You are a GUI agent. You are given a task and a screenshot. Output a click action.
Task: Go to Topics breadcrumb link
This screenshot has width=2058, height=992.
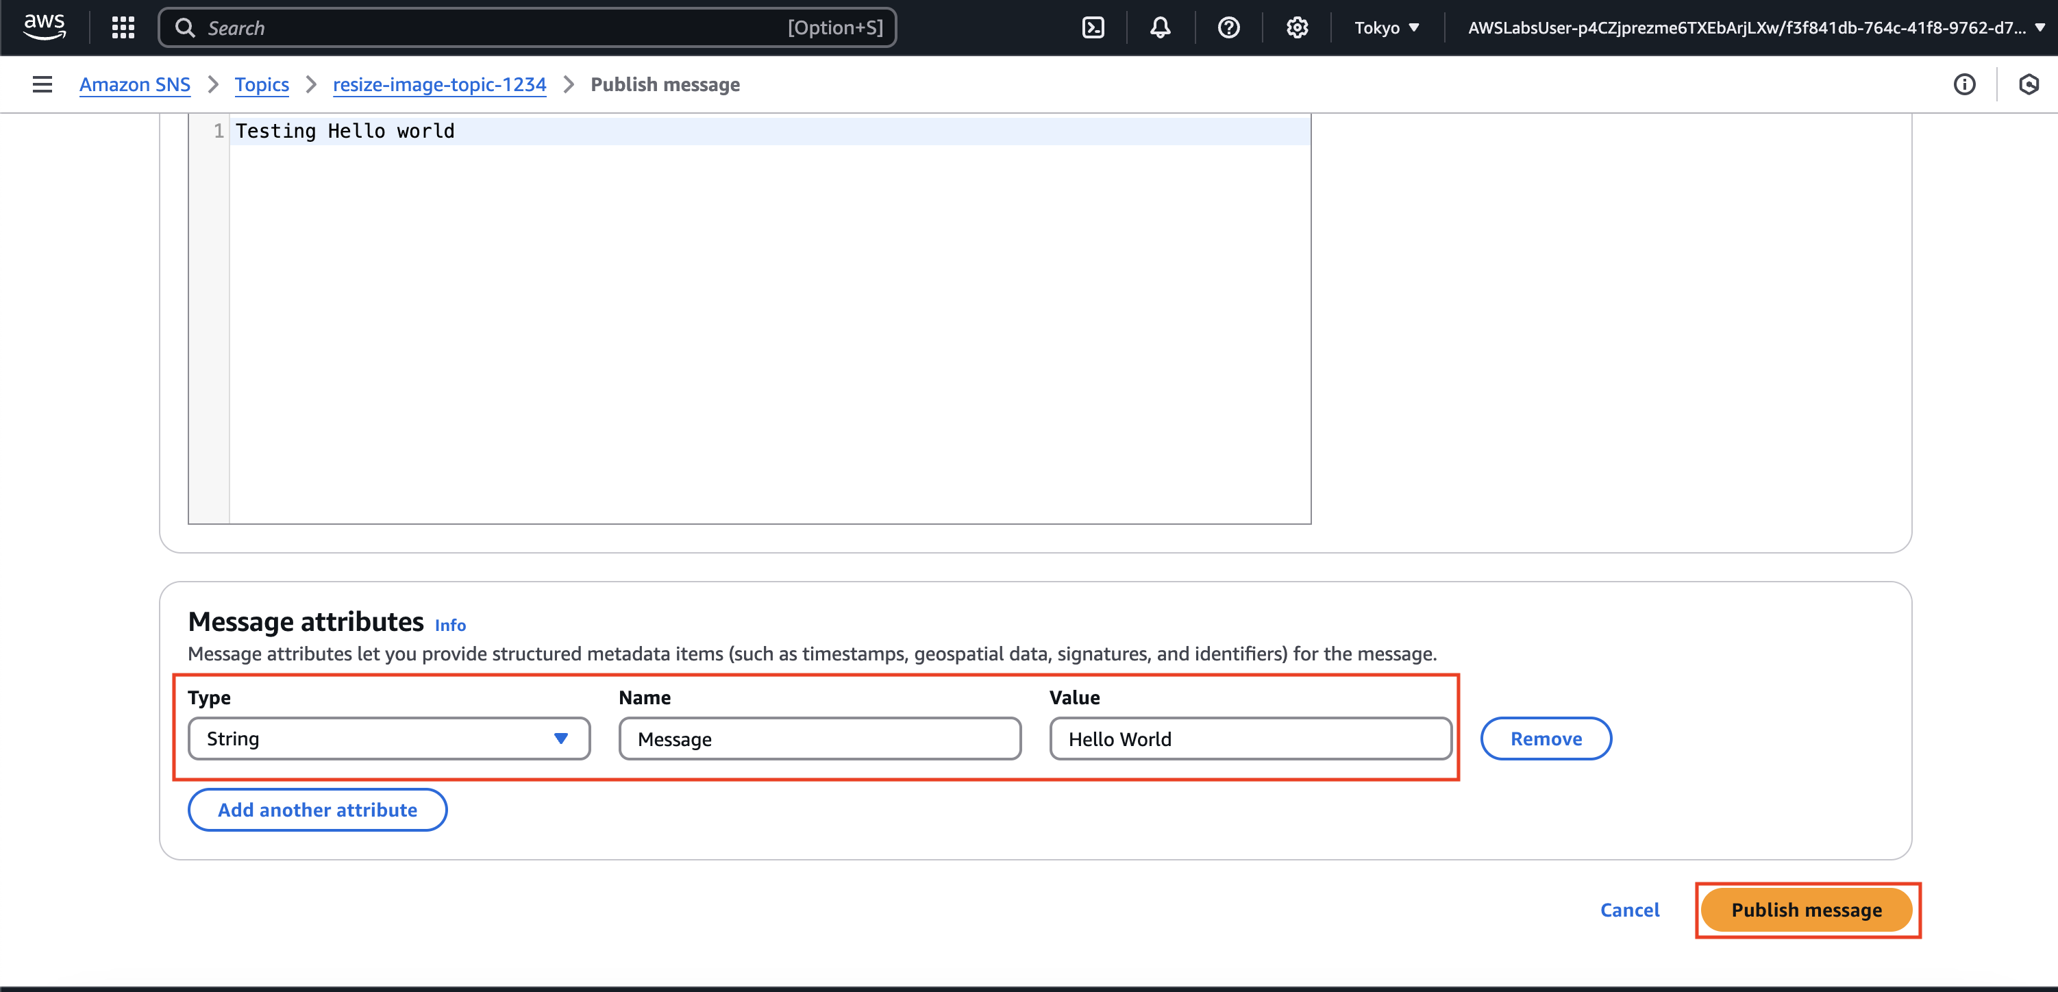pos(261,84)
